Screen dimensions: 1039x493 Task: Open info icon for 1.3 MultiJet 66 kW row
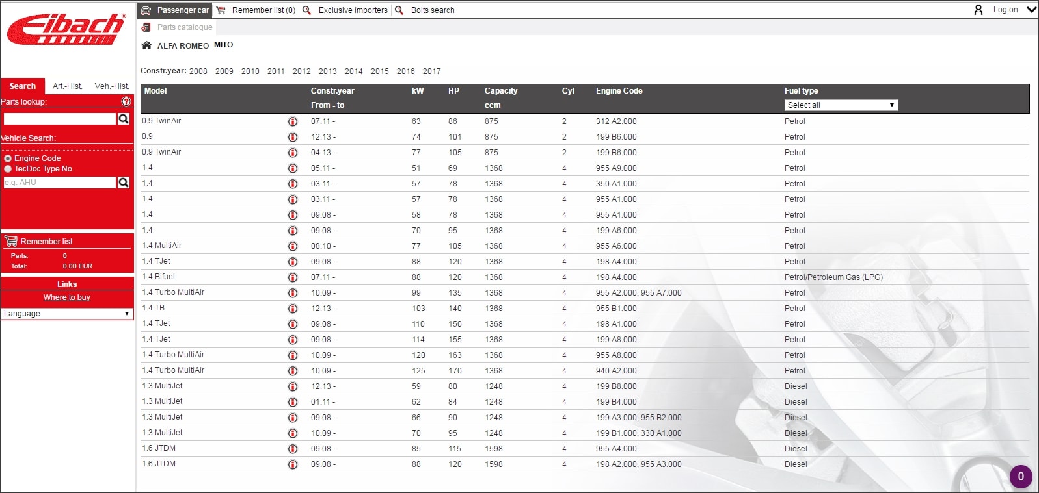(x=293, y=418)
